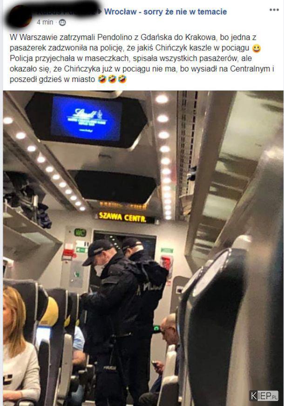
Task: Click the '4 min' post timestamp
Action: click(45, 22)
